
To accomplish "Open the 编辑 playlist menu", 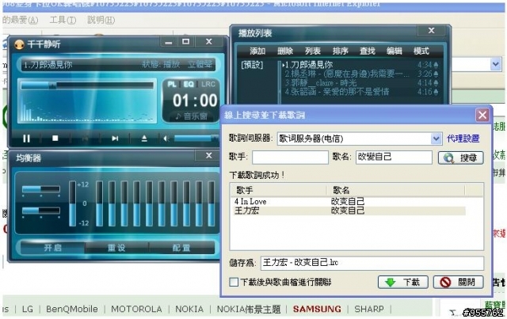I will tap(395, 51).
